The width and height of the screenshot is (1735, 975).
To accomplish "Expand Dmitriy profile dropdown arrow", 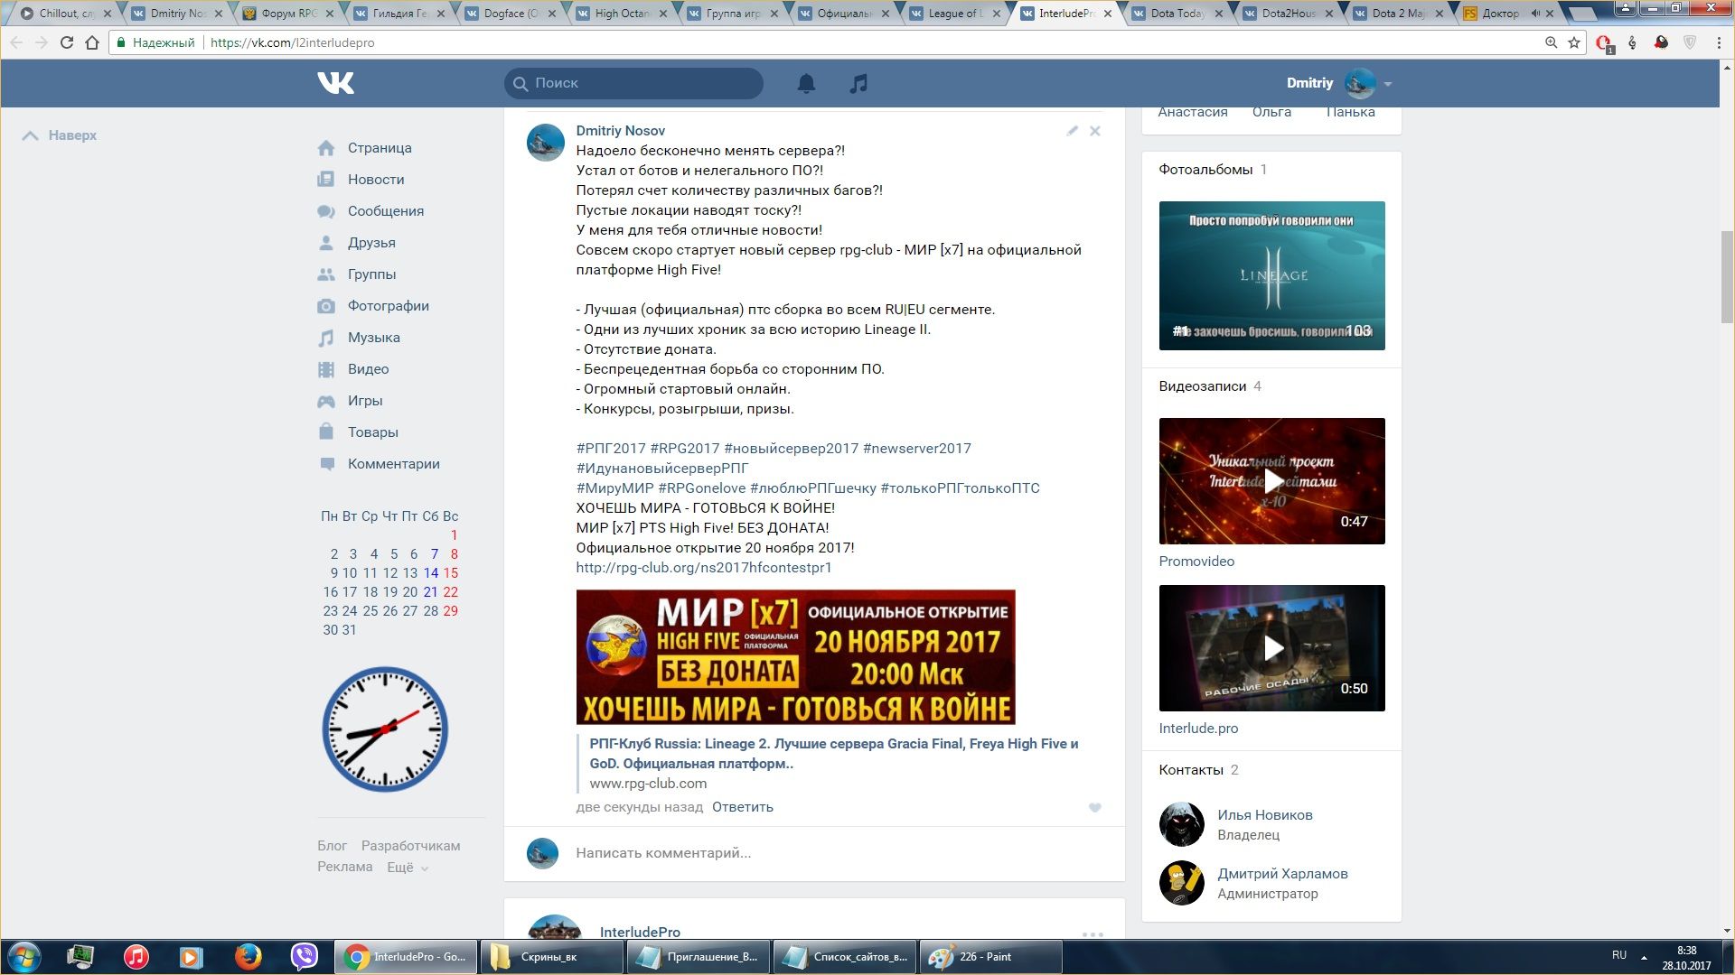I will coord(1387,84).
